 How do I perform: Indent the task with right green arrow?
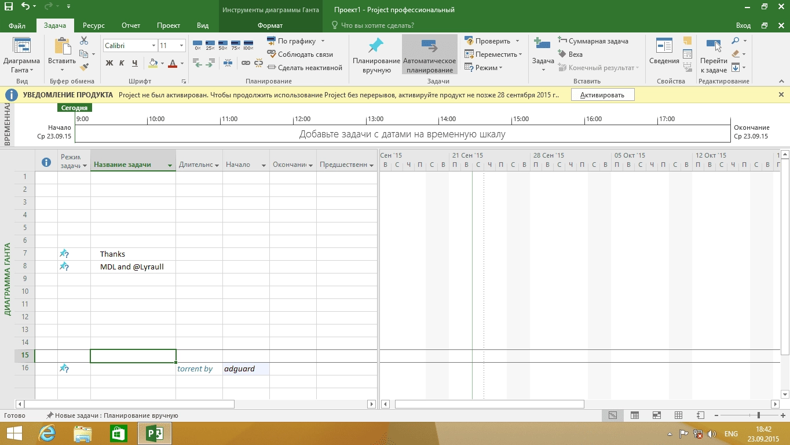pyautogui.click(x=210, y=63)
